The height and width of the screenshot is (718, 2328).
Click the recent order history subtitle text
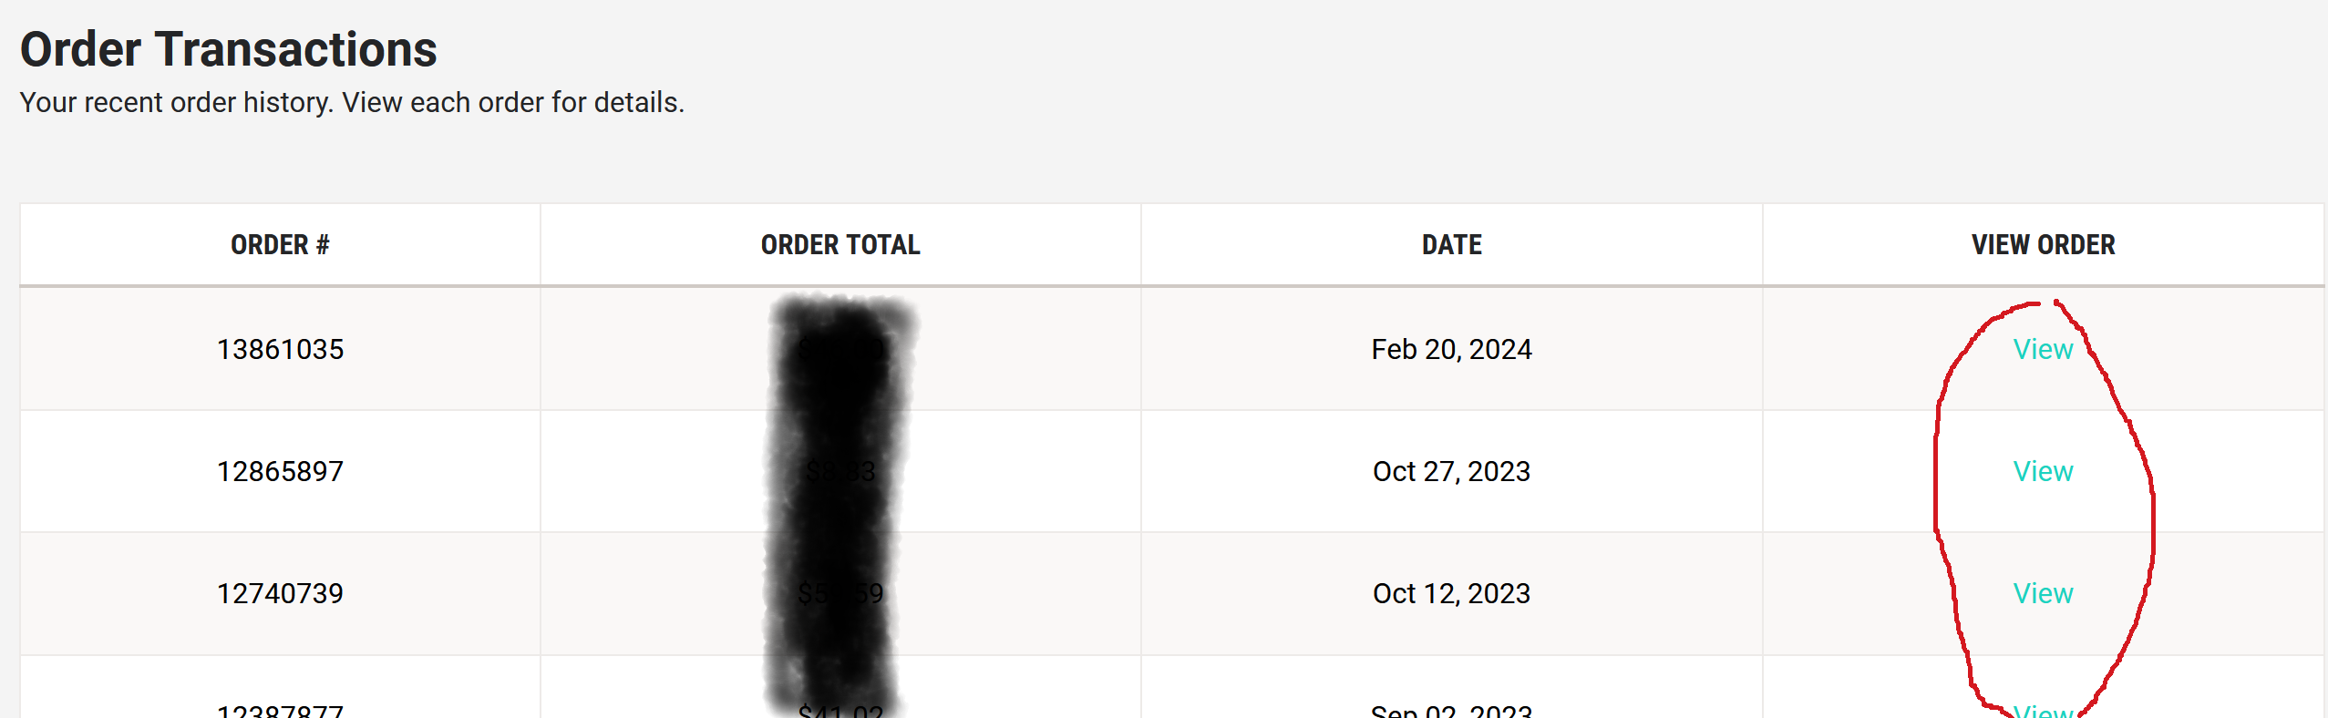352,102
